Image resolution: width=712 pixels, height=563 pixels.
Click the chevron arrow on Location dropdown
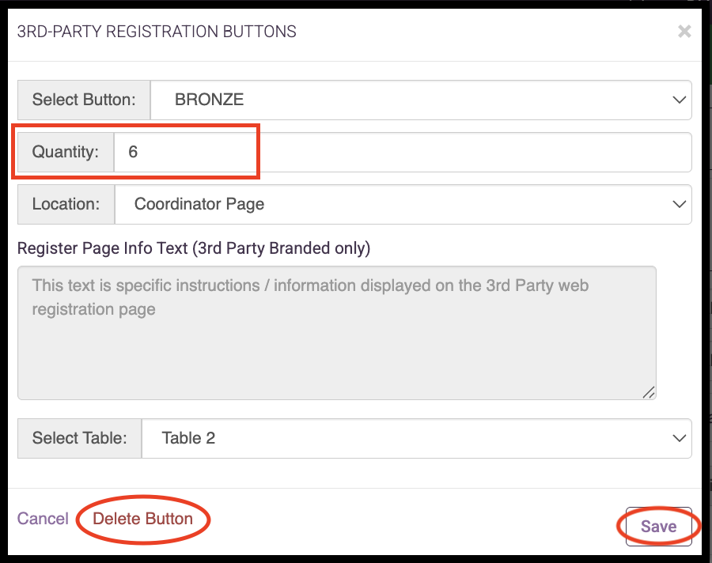coord(679,204)
